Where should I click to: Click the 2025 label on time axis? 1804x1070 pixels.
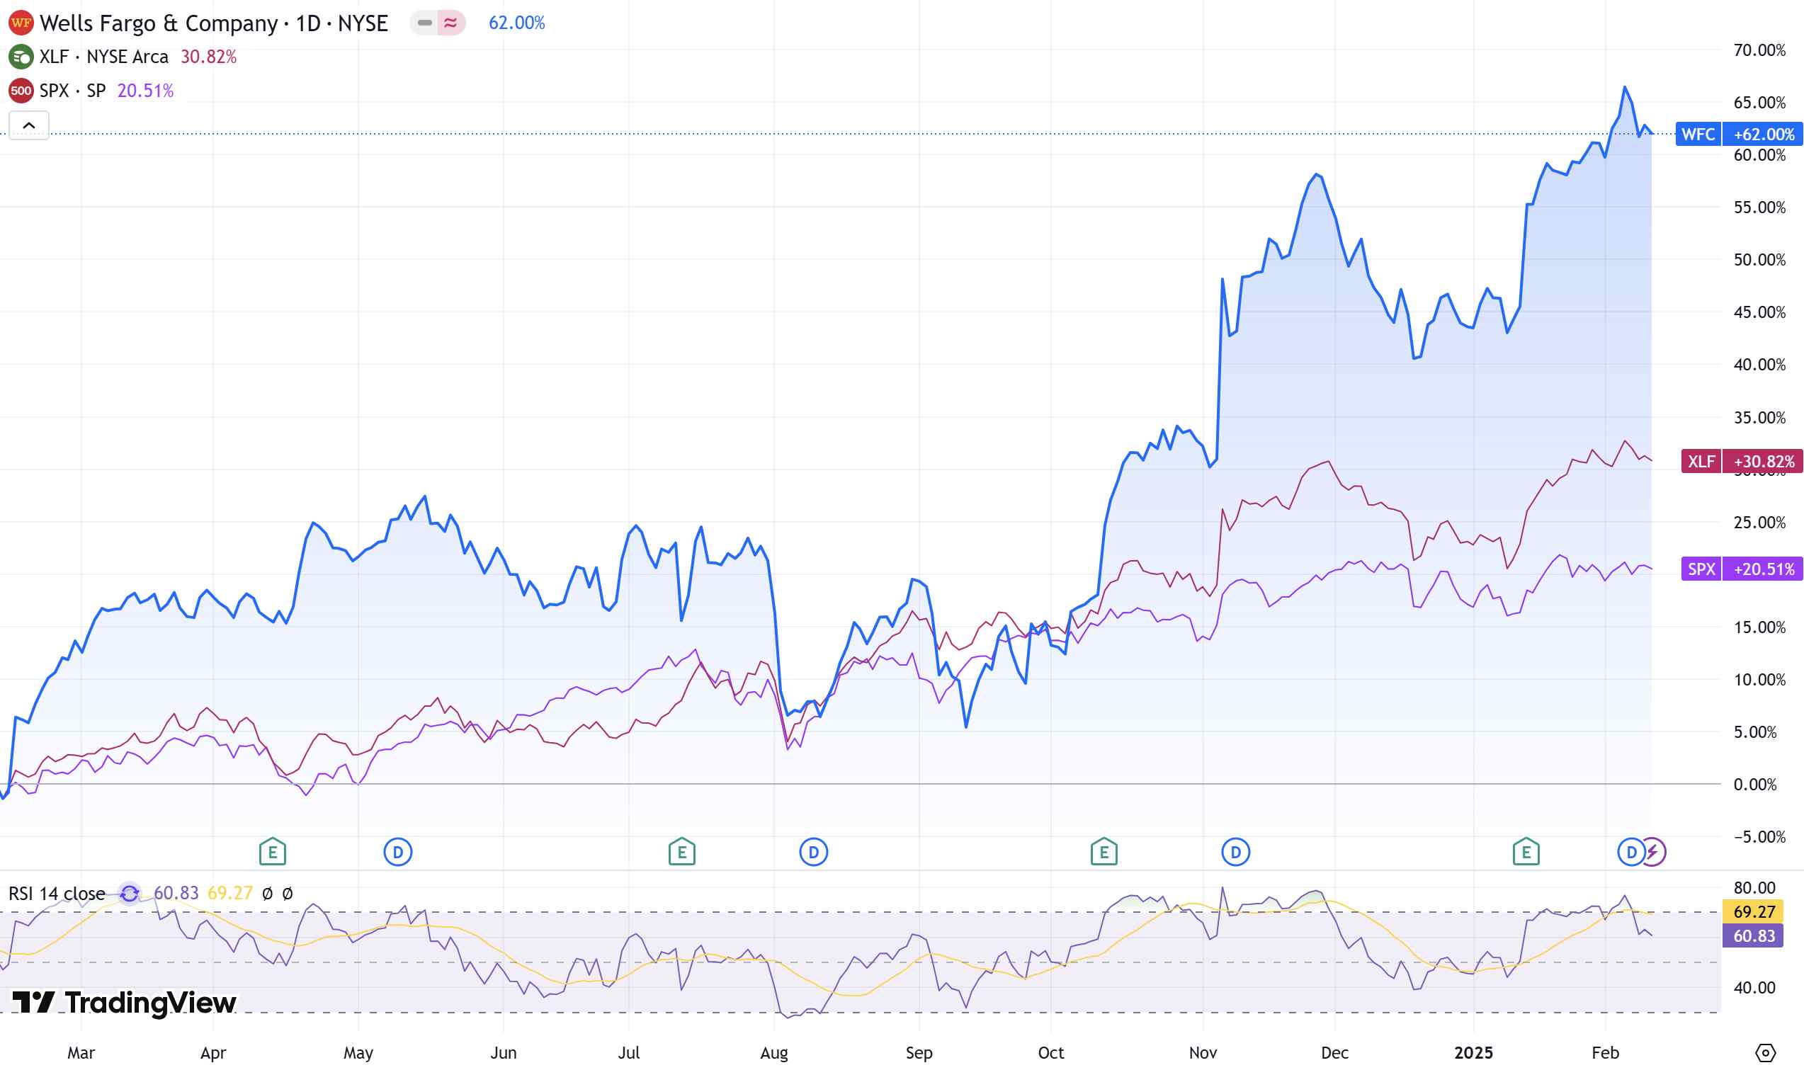click(1473, 1053)
